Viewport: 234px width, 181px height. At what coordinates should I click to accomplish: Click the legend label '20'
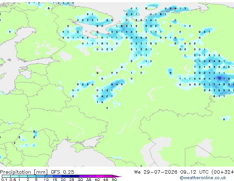pyautogui.click(x=63, y=180)
